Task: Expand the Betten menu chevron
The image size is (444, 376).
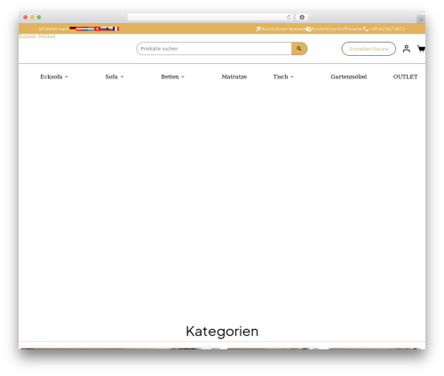Action: click(x=183, y=76)
